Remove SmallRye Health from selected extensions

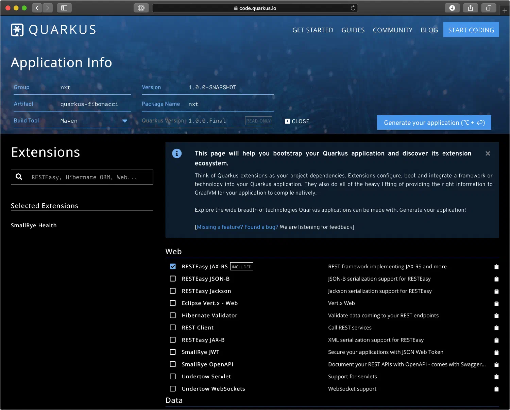(34, 225)
